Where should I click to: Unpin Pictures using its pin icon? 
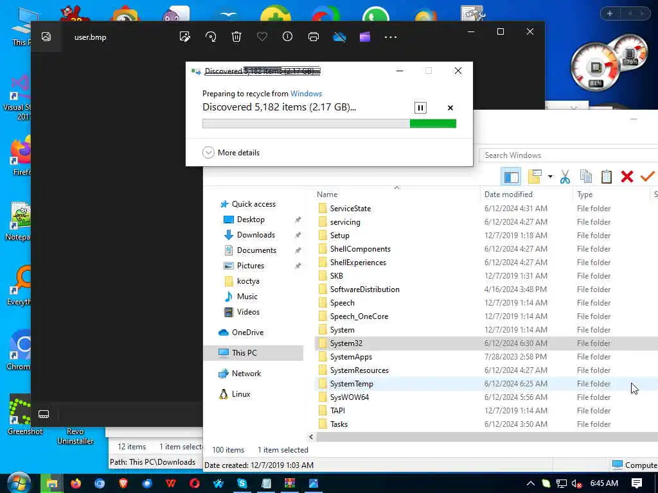pos(298,266)
